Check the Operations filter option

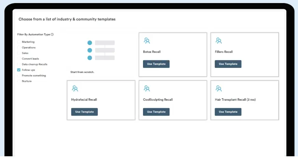point(19,47)
